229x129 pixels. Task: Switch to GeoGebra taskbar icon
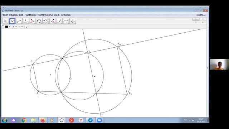(62, 120)
